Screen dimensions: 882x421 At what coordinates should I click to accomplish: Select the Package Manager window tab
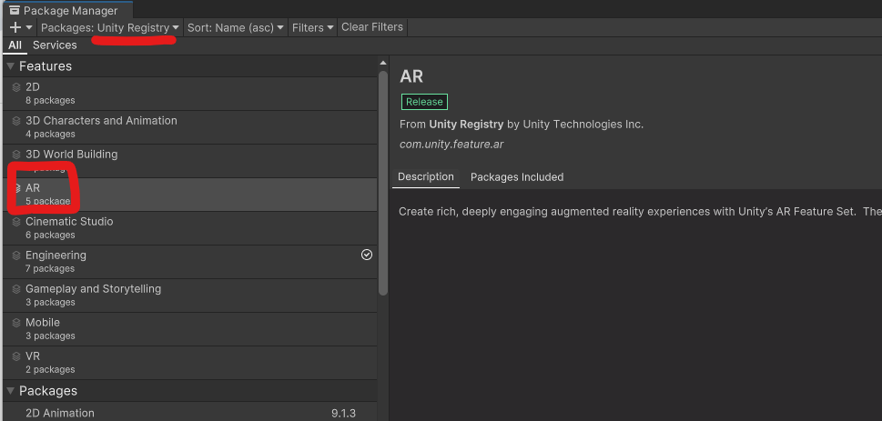click(67, 10)
